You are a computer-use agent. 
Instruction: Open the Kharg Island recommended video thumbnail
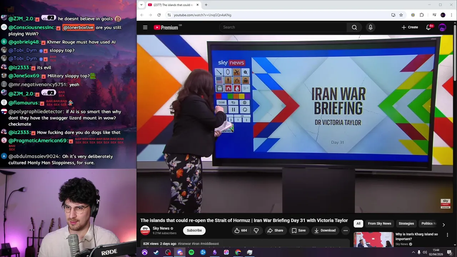[x=373, y=240]
